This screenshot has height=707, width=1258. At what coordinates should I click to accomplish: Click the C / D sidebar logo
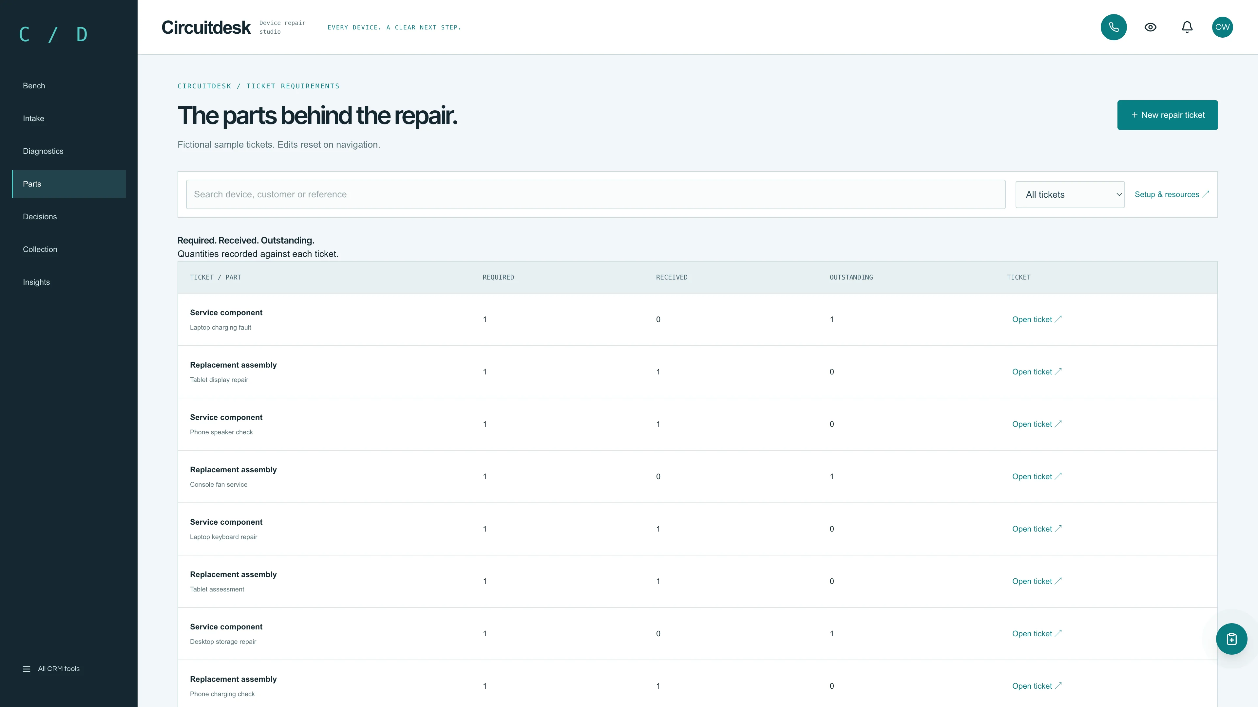(53, 34)
